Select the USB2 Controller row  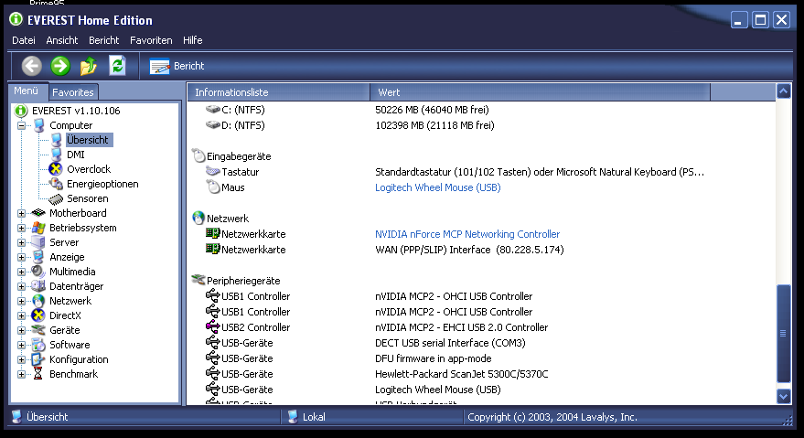pyautogui.click(x=481, y=327)
